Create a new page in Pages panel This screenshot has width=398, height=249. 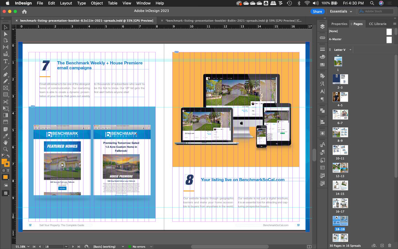click(x=382, y=246)
